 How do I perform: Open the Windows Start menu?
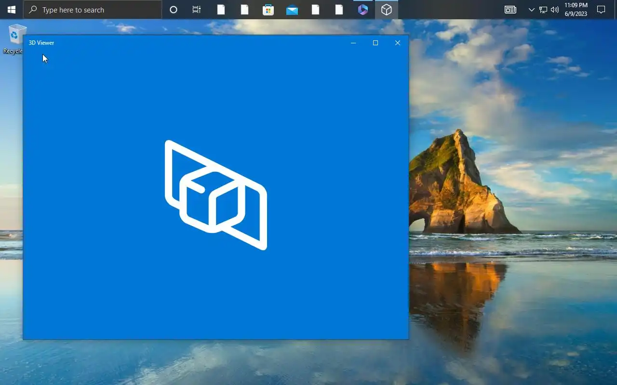click(12, 10)
